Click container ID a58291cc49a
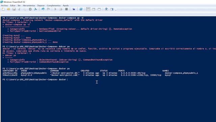 coord(10,73)
